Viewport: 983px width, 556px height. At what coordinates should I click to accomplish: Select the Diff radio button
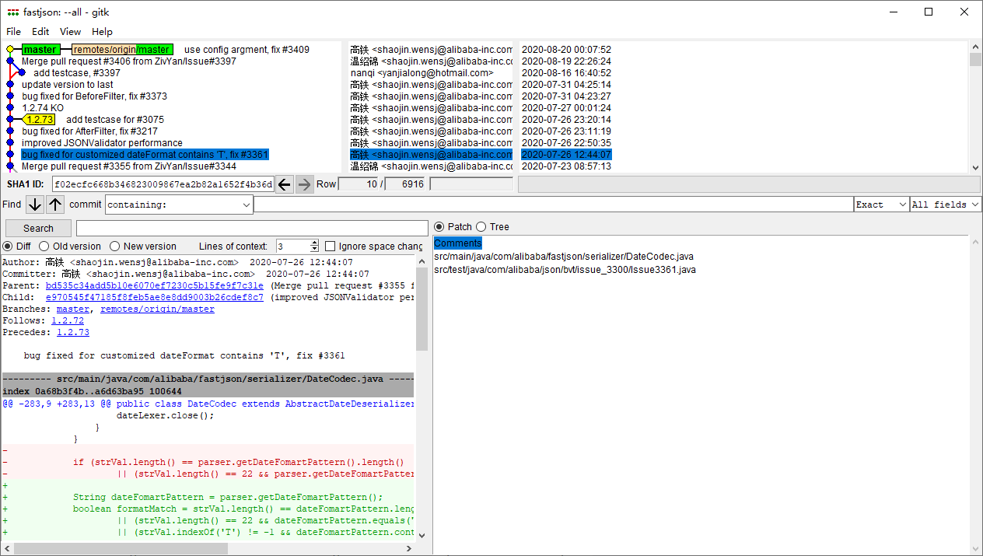click(x=8, y=247)
